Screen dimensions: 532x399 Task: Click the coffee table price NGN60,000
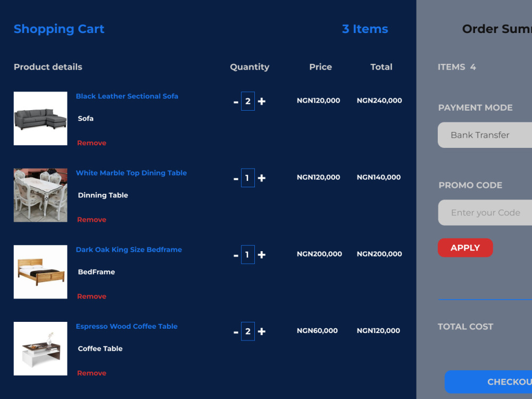[x=317, y=330]
